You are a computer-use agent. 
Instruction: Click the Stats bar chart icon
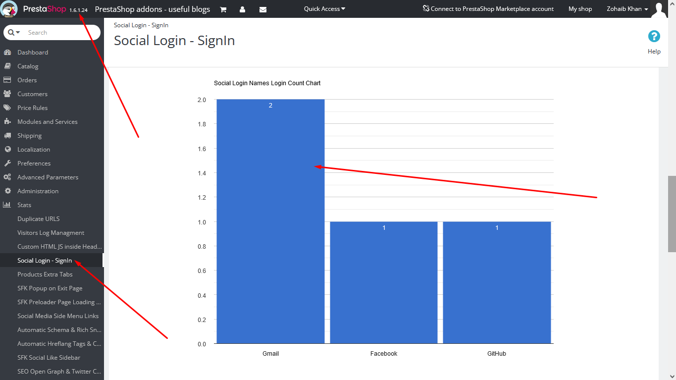7,205
